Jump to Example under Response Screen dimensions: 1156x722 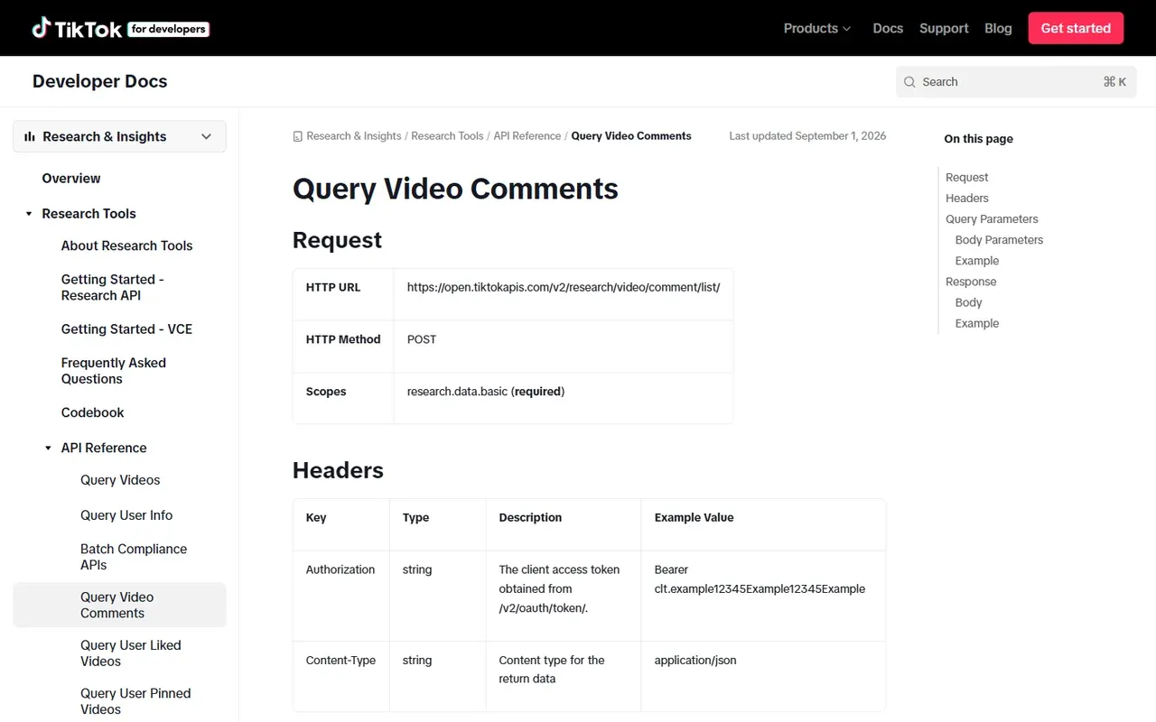pyautogui.click(x=977, y=323)
